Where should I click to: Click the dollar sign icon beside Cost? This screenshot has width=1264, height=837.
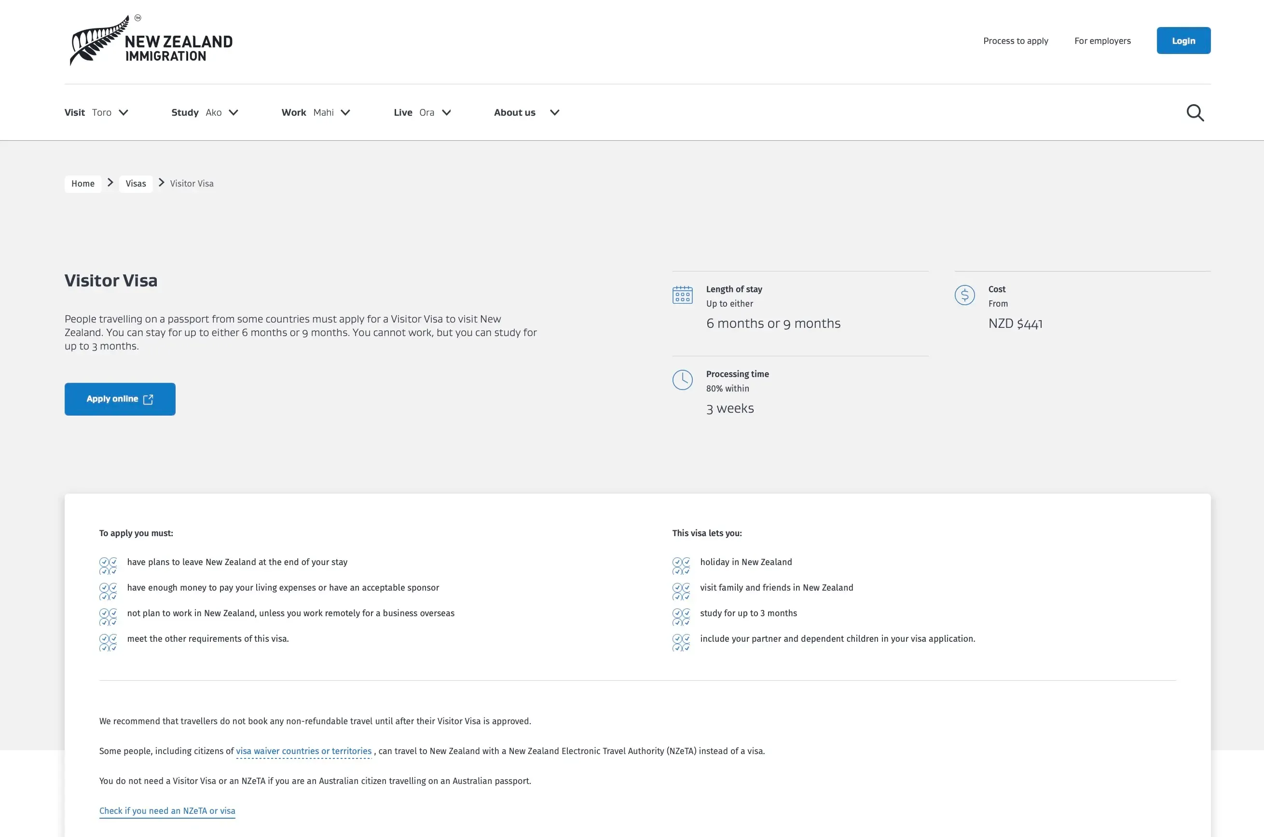click(x=964, y=295)
